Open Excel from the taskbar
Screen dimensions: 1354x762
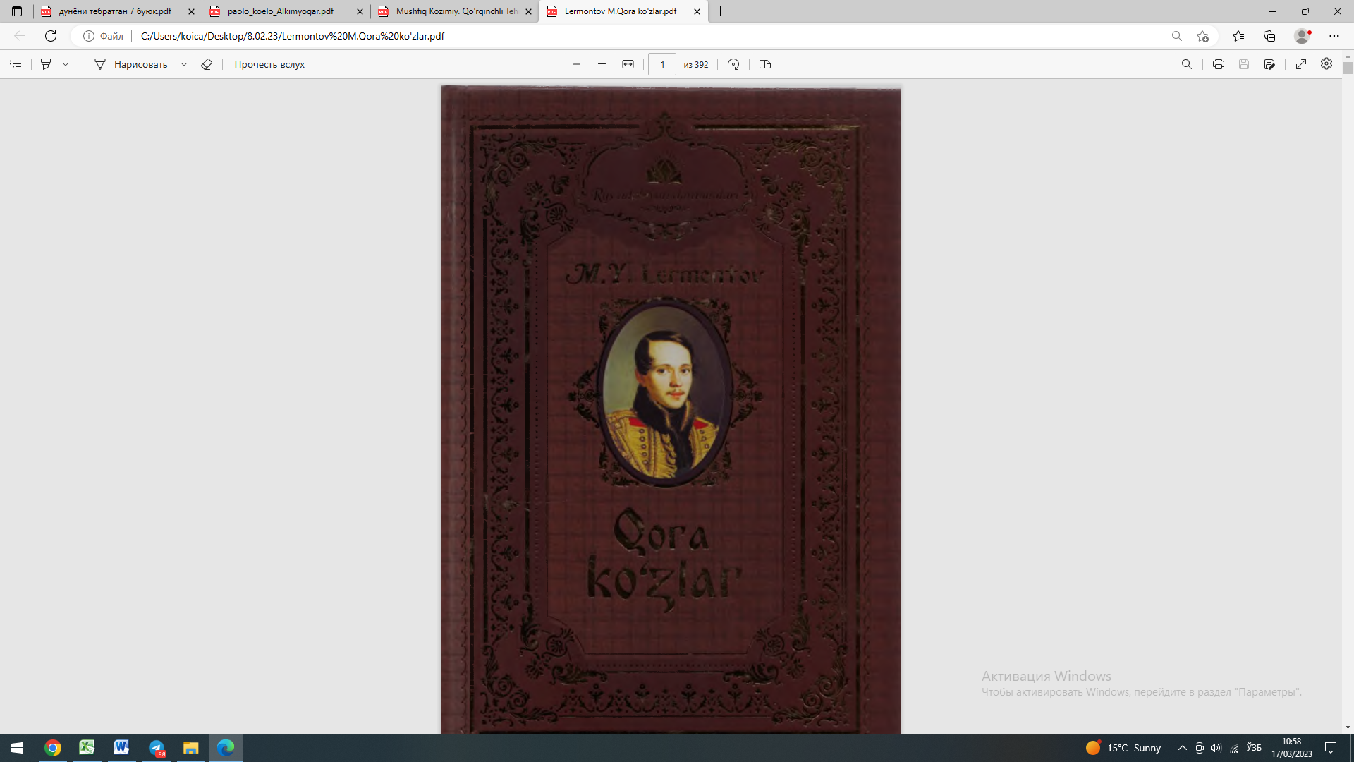(87, 748)
